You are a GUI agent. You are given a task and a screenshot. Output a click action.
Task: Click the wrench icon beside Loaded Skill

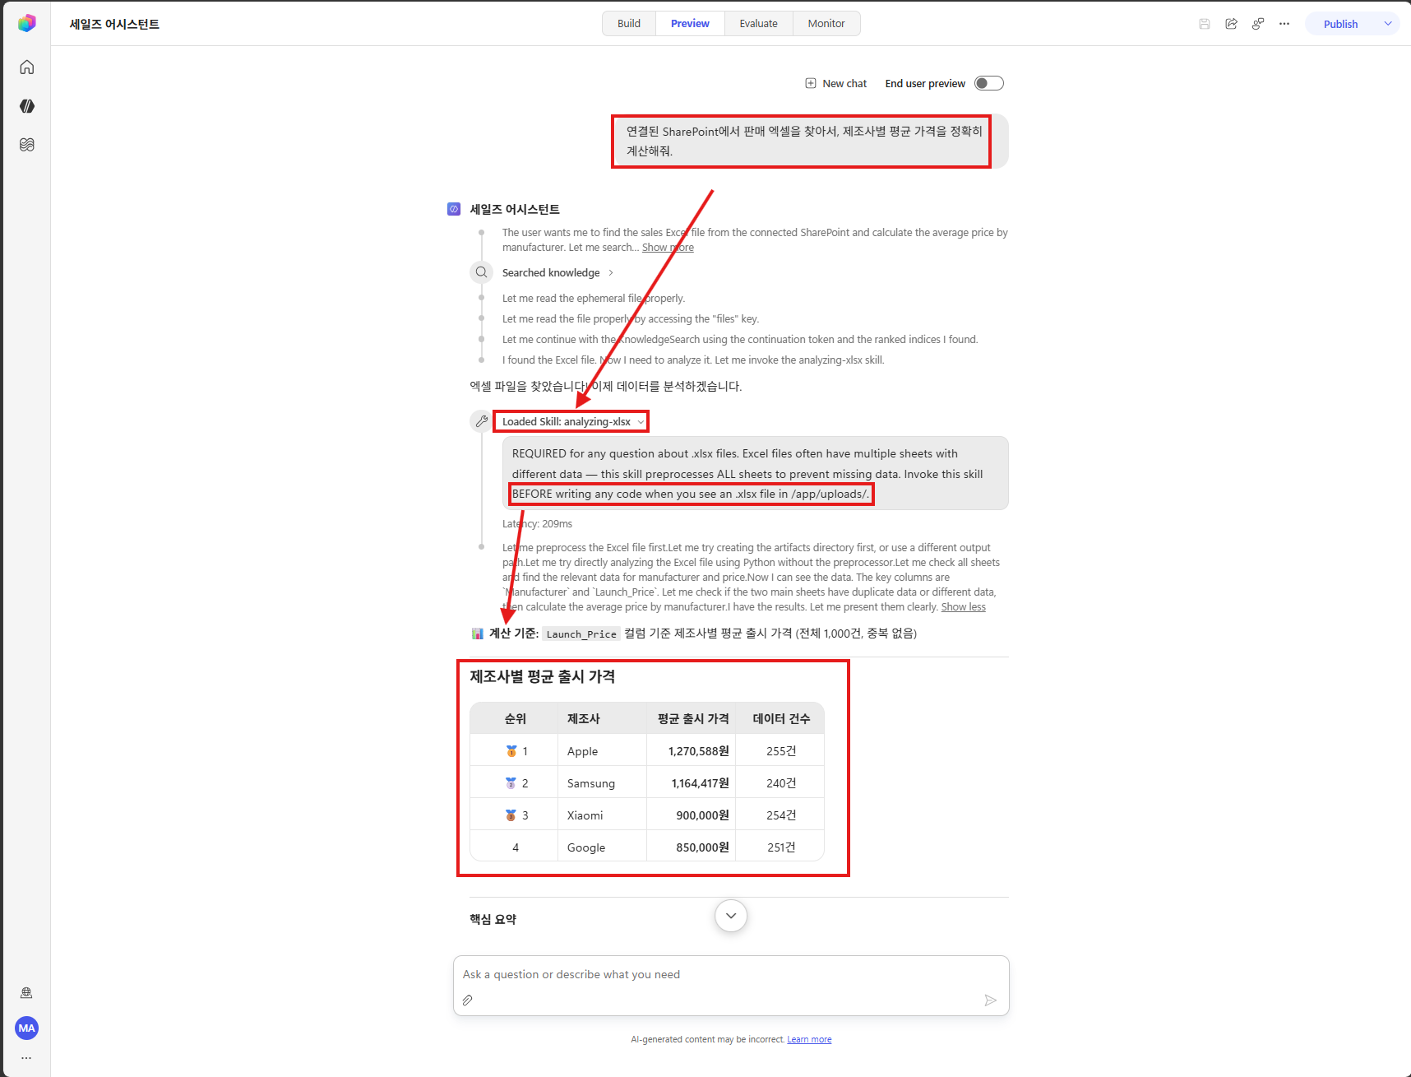(x=481, y=421)
